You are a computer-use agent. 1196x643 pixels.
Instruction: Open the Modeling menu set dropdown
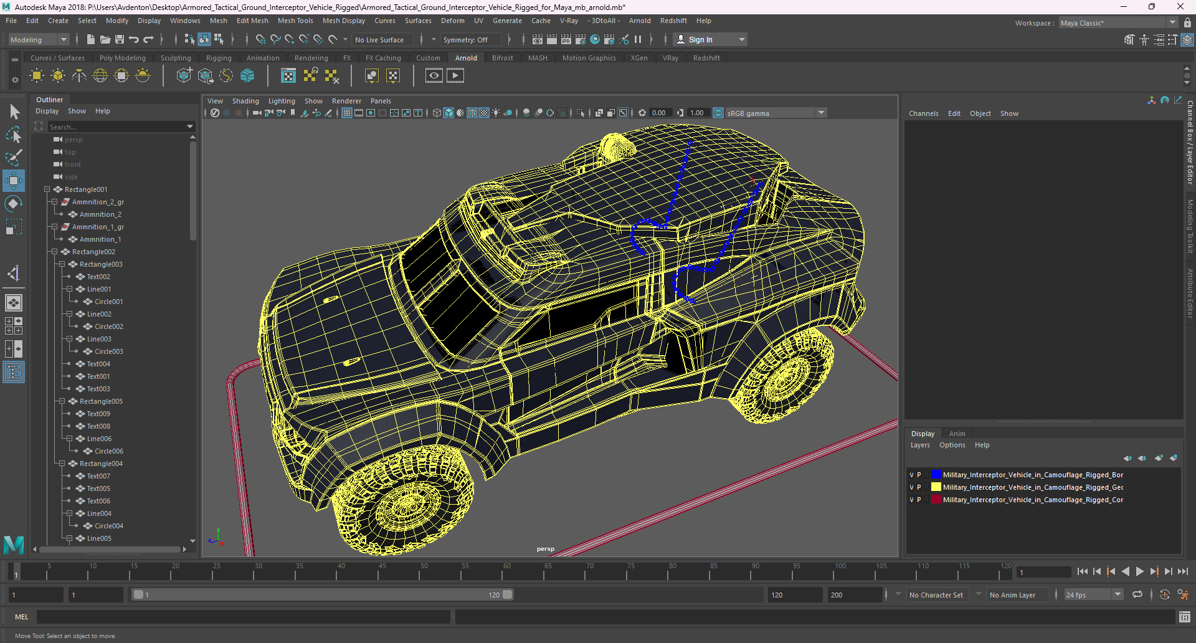[x=39, y=39]
